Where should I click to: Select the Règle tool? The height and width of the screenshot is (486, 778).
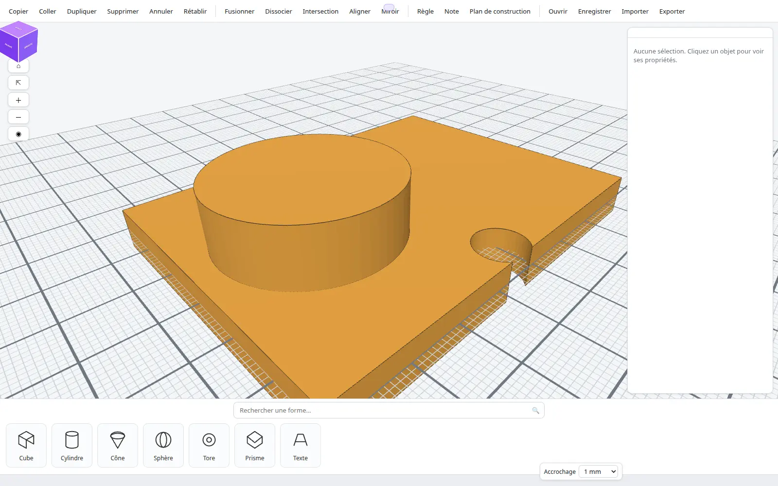click(425, 11)
